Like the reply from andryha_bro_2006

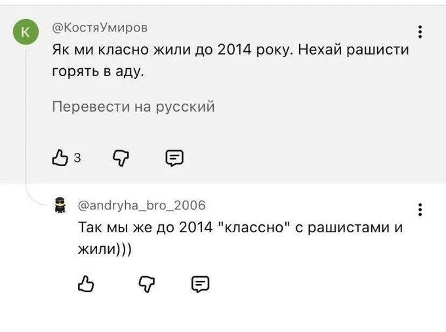click(x=86, y=283)
